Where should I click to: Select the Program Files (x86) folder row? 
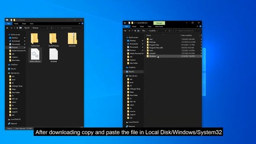(174, 48)
